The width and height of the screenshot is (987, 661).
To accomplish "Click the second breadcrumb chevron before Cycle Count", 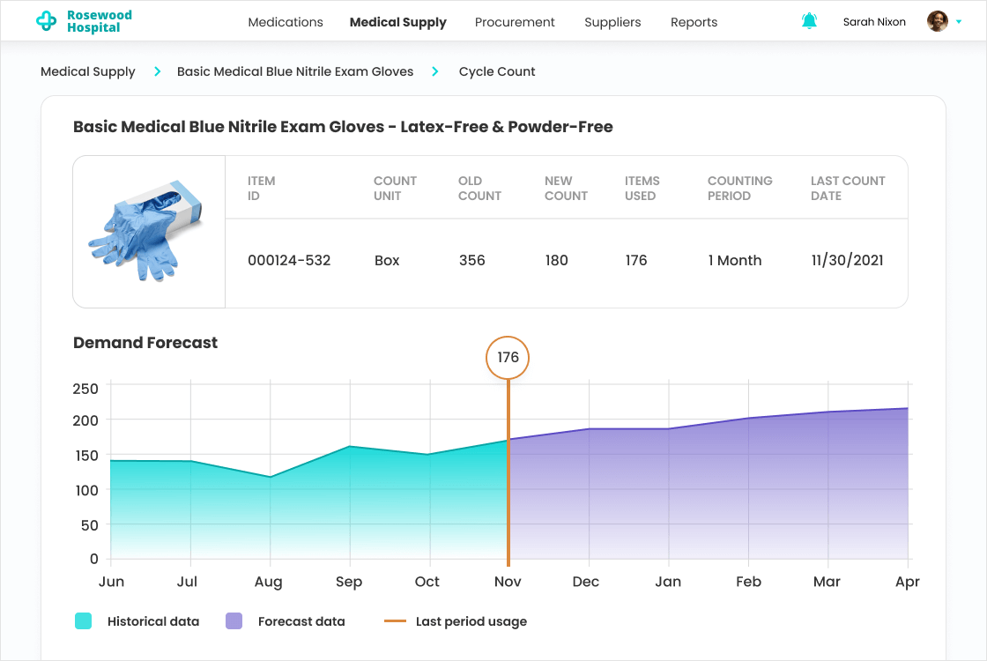I will tap(435, 71).
